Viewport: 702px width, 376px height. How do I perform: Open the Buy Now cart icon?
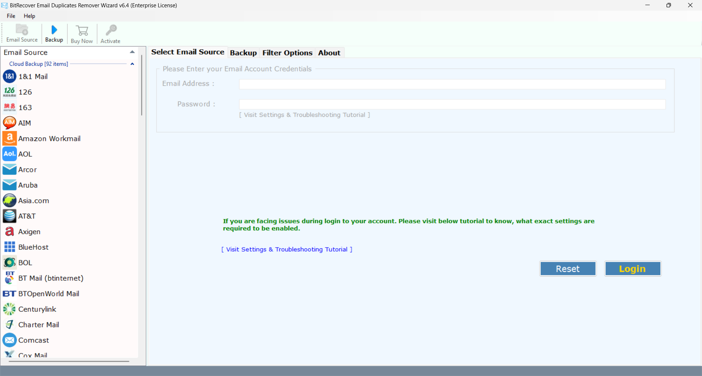pyautogui.click(x=82, y=34)
